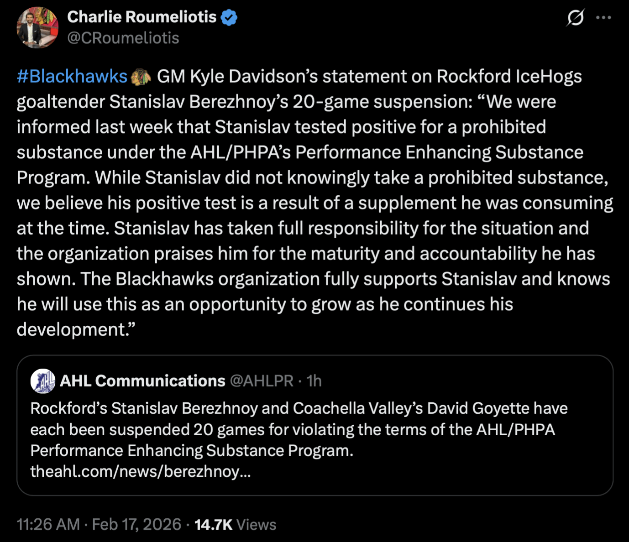Click the 11:26 AM post time

(48, 524)
